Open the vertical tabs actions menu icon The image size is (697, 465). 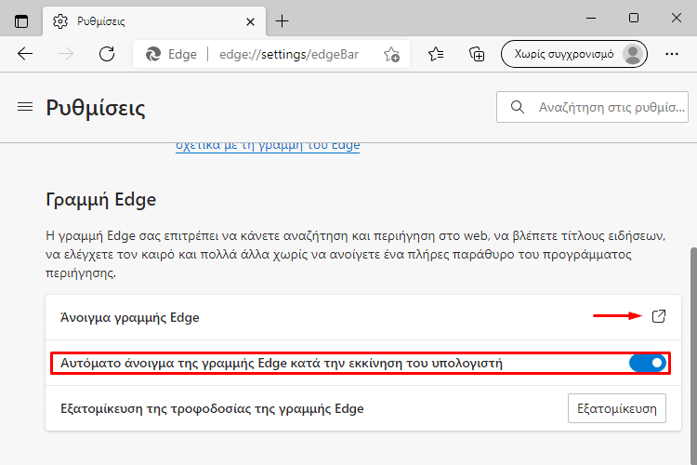20,20
